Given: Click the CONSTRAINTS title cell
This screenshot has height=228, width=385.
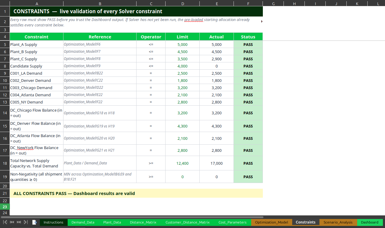Looking at the screenshot, I should (136, 11).
